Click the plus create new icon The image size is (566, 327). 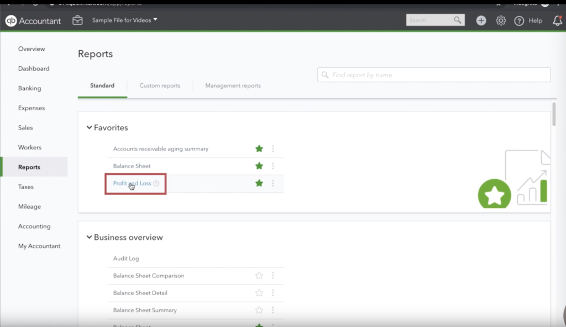tap(481, 20)
